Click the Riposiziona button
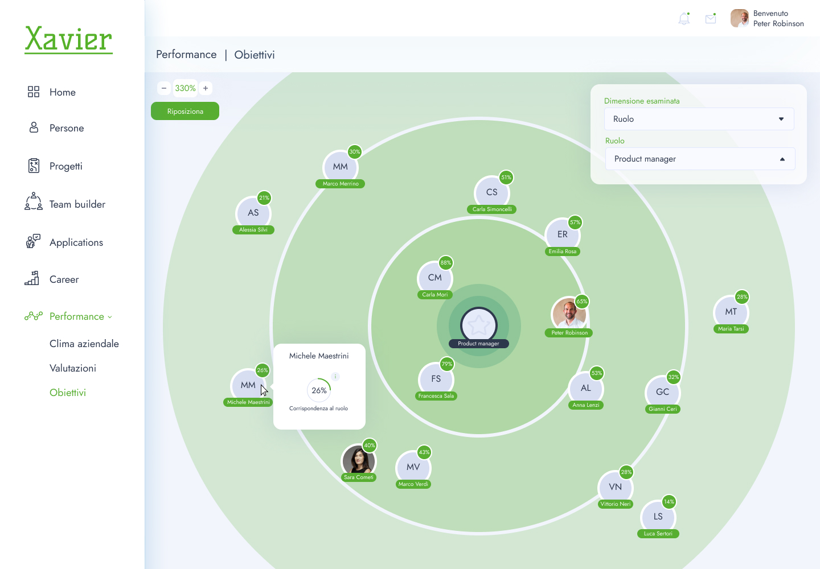820x569 pixels. click(185, 111)
